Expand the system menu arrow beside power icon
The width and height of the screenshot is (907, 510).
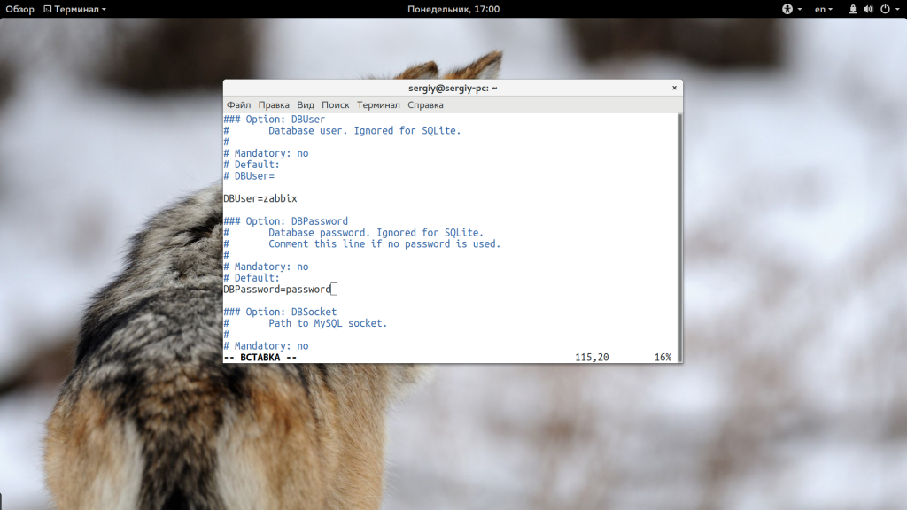[896, 9]
